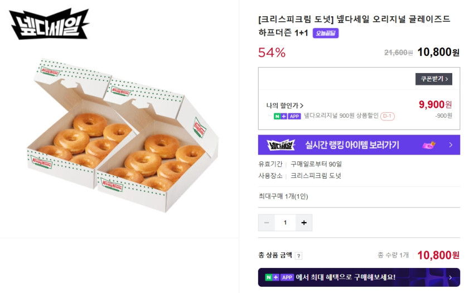Click the 오늘끝딜 purple badge
The width and height of the screenshot is (474, 293).
click(326, 33)
